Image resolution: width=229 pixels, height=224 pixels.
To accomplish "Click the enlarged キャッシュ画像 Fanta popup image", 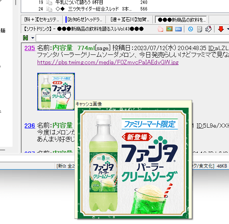I will tap(133, 163).
